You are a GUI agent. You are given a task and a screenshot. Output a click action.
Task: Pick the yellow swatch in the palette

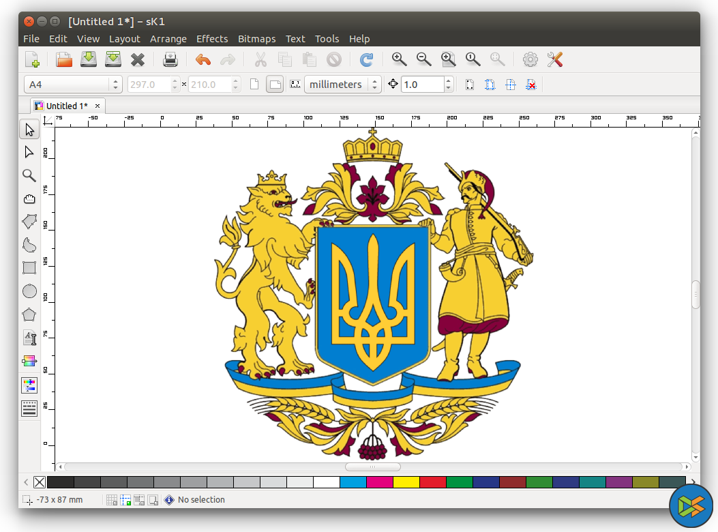[x=406, y=482]
